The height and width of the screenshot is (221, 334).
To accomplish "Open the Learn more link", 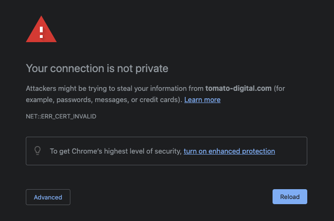I will pyautogui.click(x=202, y=100).
